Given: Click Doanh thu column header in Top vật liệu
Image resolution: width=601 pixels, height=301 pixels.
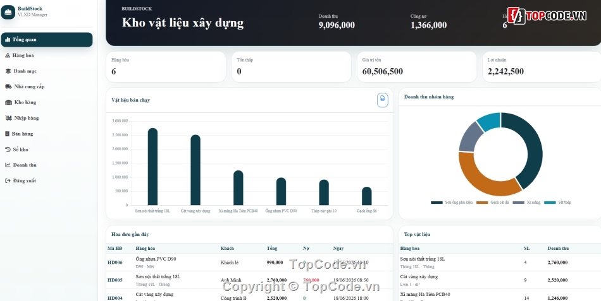Looking at the screenshot, I should tap(558, 248).
